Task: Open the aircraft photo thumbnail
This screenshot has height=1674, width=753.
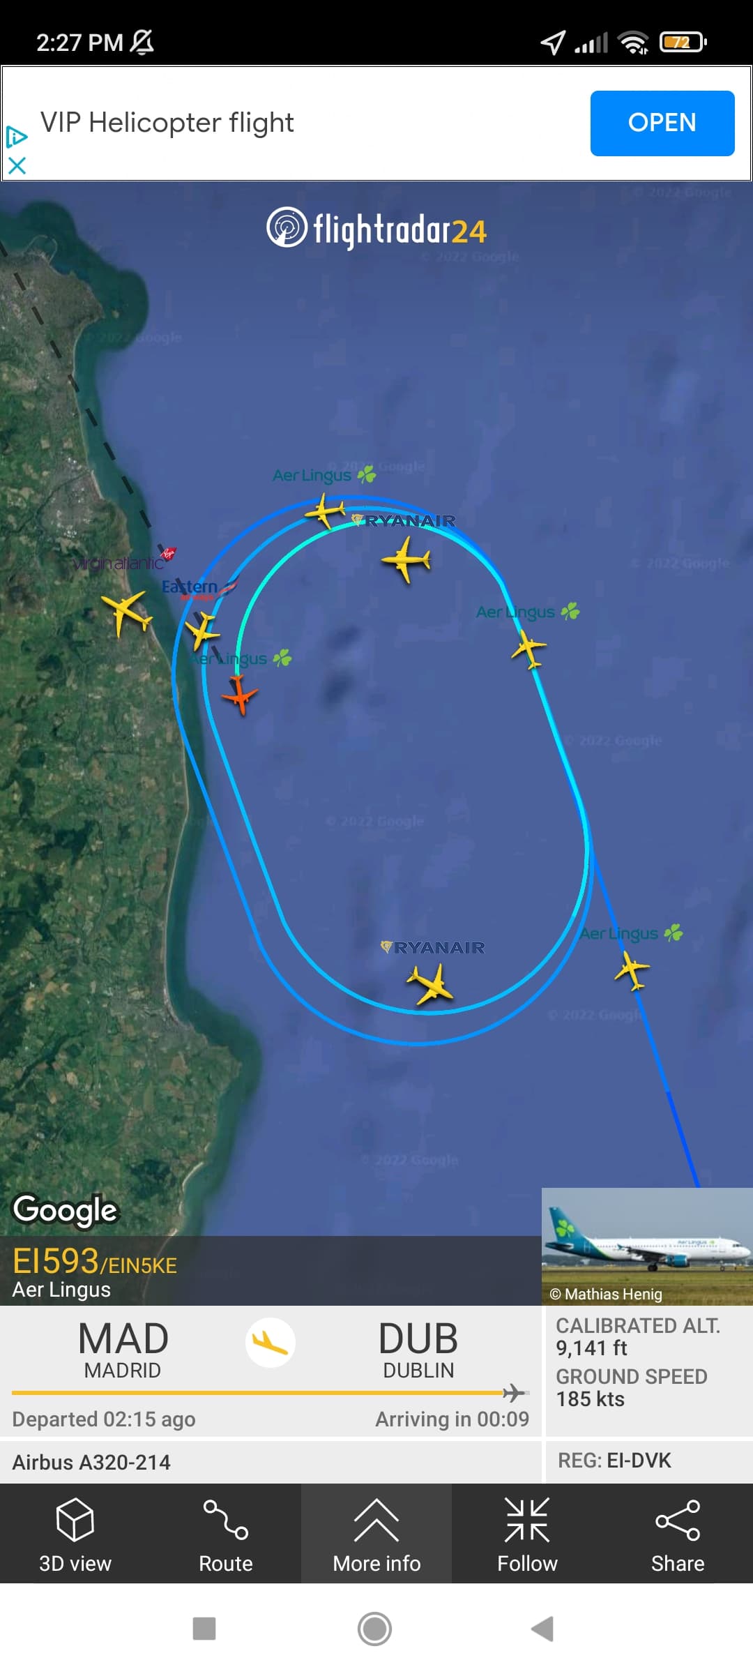Action: click(x=647, y=1246)
